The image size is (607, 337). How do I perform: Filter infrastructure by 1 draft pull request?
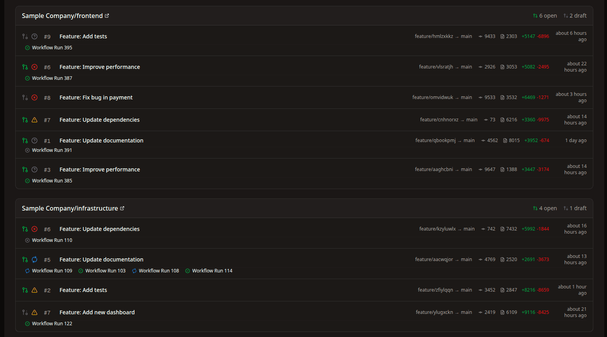(x=575, y=208)
